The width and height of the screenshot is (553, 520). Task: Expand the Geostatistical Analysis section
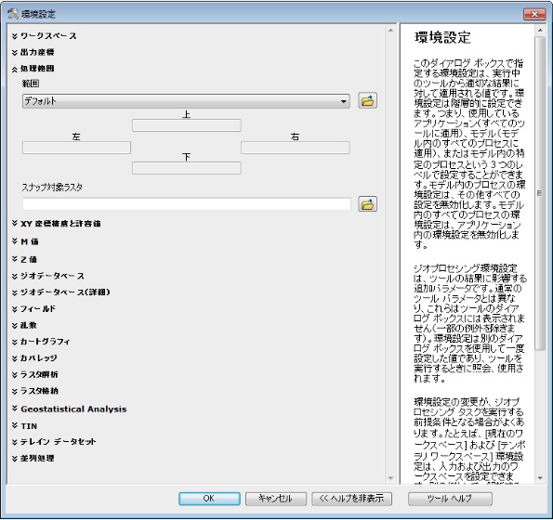[69, 409]
